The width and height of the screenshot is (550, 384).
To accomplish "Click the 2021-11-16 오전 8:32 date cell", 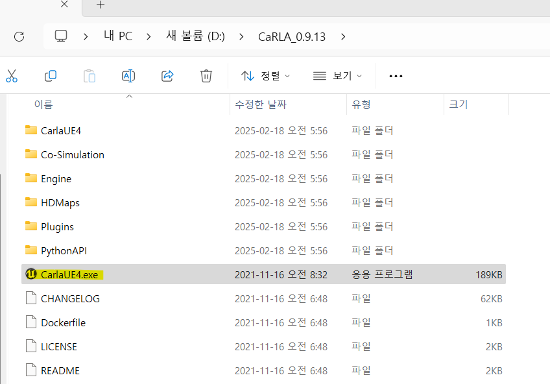I will 281,274.
